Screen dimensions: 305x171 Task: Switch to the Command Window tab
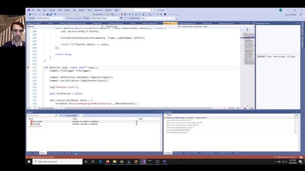pyautogui.click(x=208, y=153)
